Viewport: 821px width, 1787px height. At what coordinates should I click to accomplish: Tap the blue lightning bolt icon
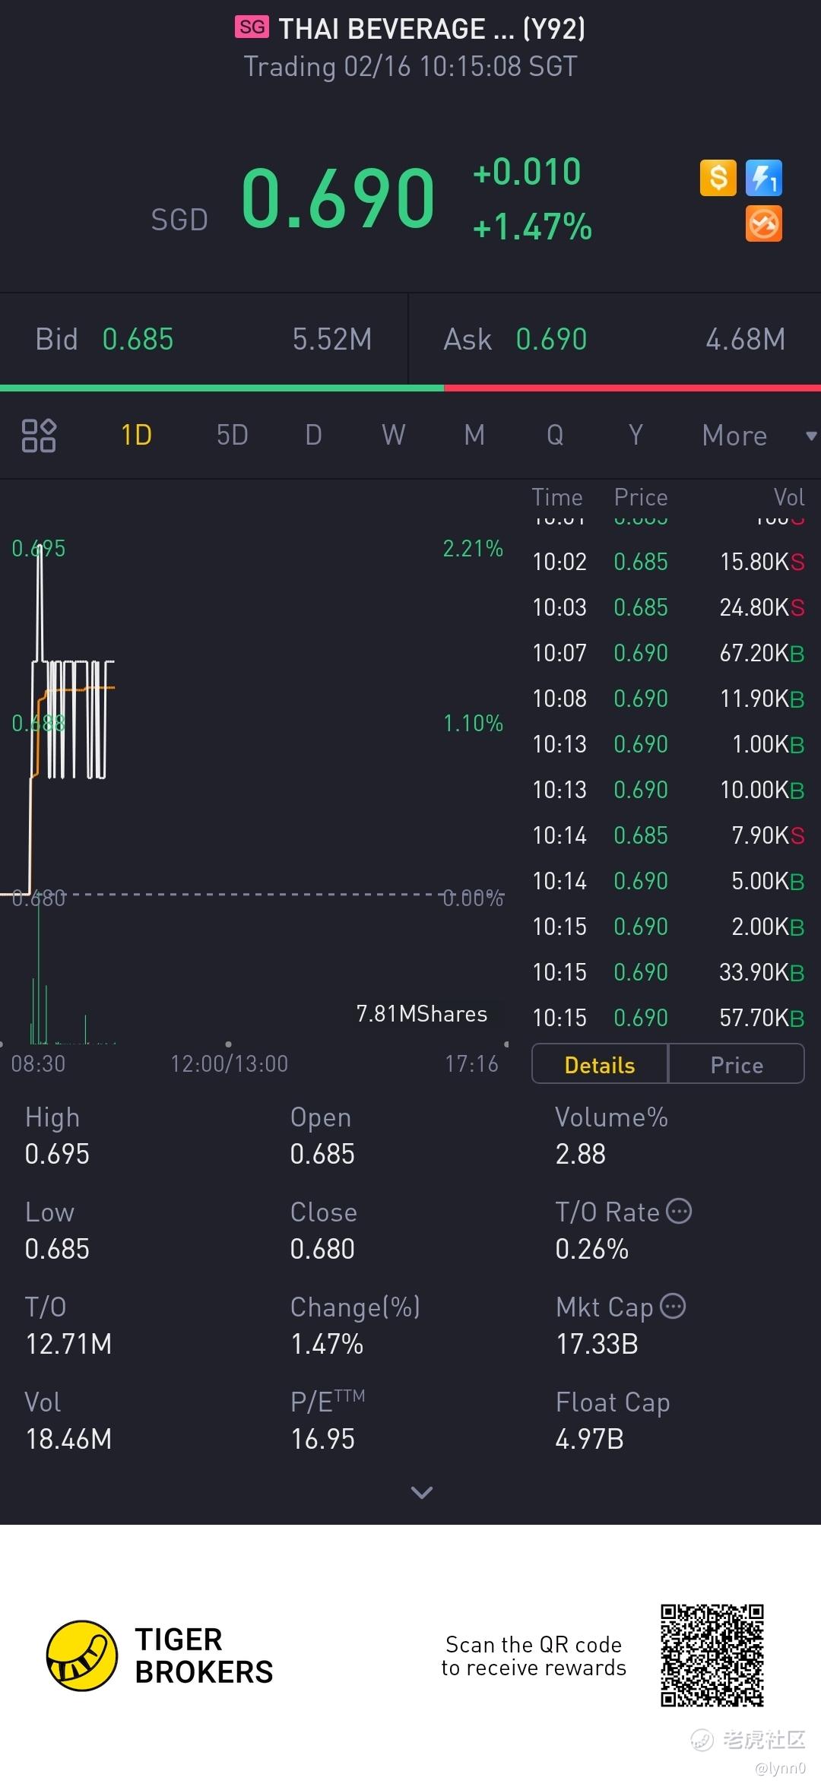click(764, 178)
